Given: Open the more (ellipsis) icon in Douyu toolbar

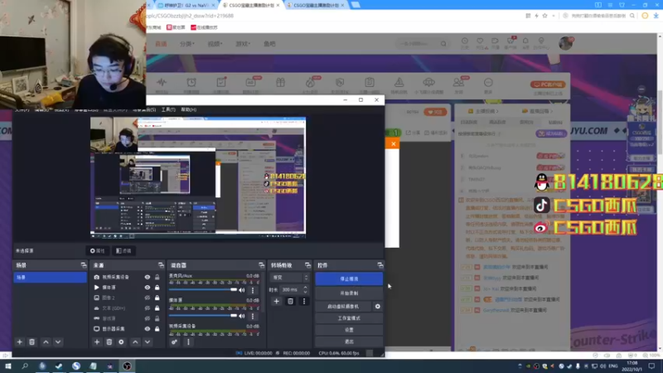Looking at the screenshot, I should point(488,82).
